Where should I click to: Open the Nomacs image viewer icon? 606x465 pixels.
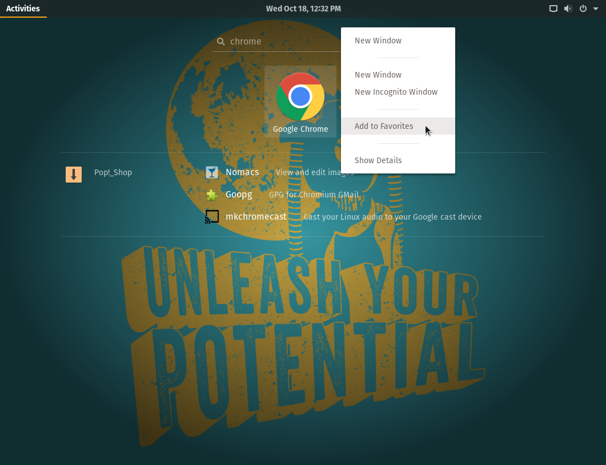pyautogui.click(x=212, y=172)
